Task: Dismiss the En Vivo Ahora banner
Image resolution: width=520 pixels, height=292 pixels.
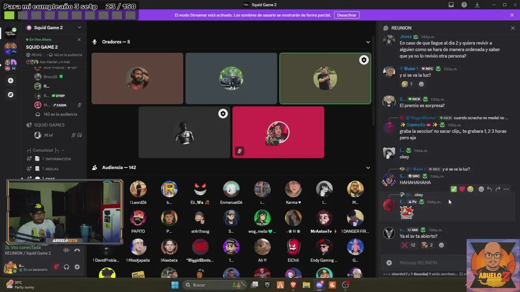Action: [x=79, y=40]
